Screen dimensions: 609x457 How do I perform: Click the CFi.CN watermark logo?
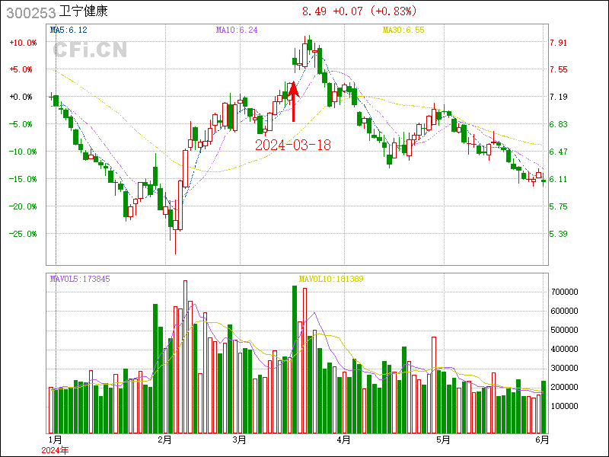tap(90, 50)
